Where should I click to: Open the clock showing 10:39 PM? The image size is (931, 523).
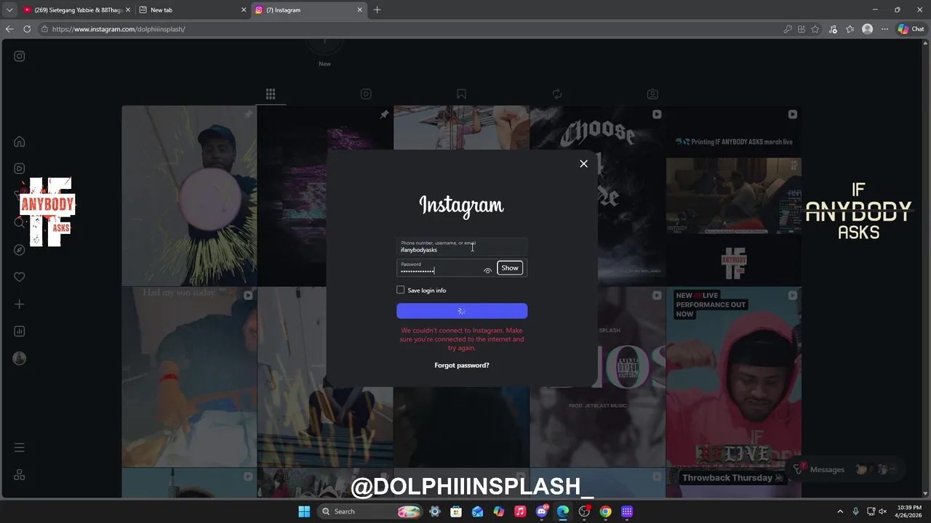pos(908,511)
